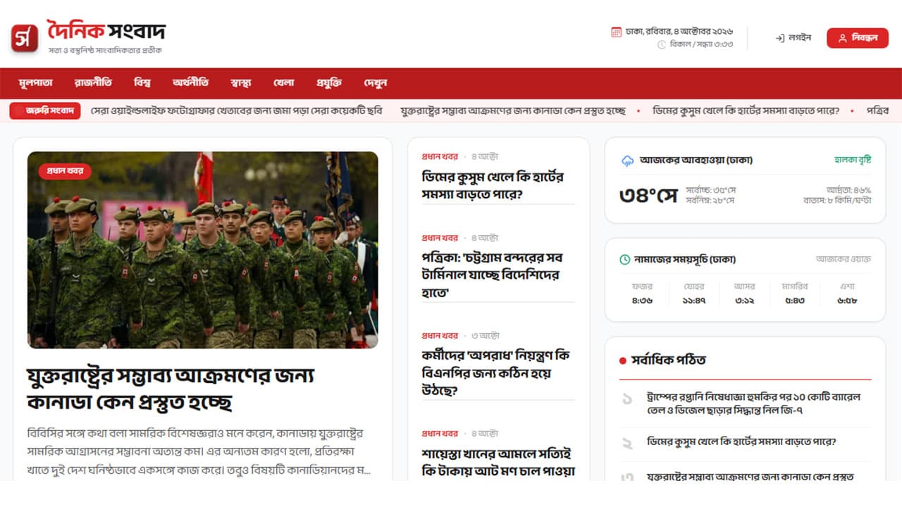The width and height of the screenshot is (902, 507).
Task: Click the red dot beside সর্বাধিক পঠিত
Action: 622,361
